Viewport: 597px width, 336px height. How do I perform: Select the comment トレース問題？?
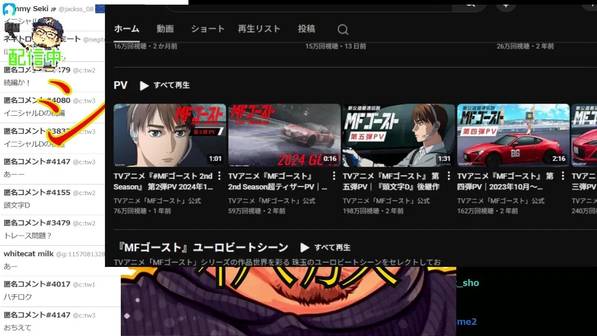[x=28, y=236]
